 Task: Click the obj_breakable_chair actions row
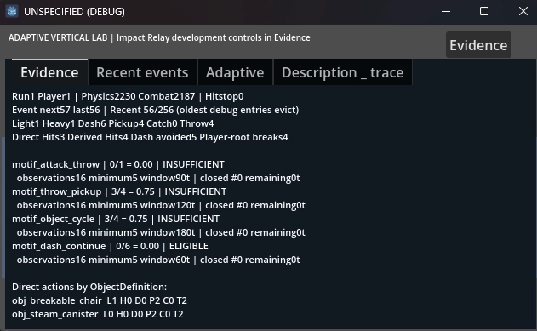pyautogui.click(x=100, y=300)
